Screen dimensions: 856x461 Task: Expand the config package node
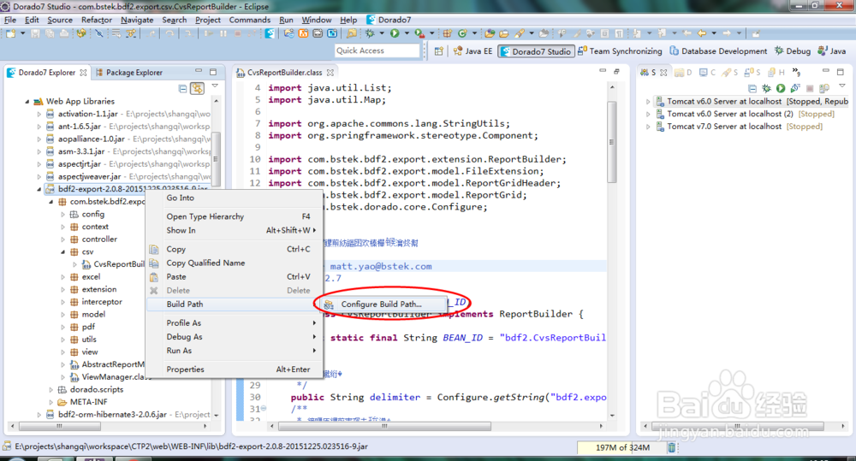(62, 215)
